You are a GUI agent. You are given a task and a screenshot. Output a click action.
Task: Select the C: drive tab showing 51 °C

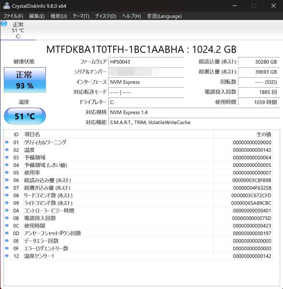tap(18, 31)
